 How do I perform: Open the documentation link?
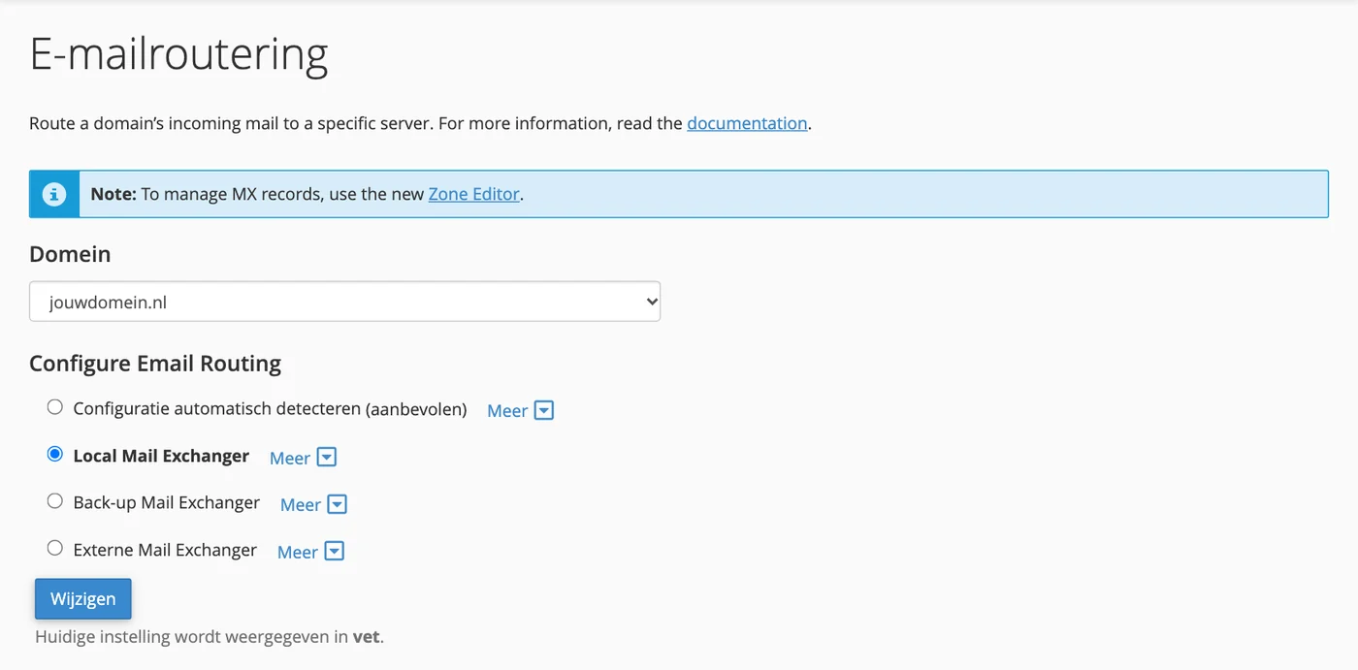tap(747, 123)
